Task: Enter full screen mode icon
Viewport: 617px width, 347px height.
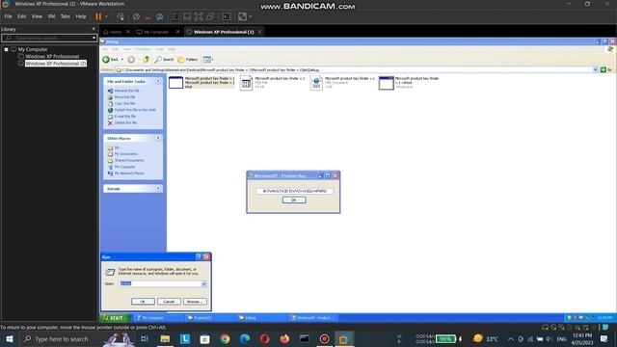Action: (199, 16)
